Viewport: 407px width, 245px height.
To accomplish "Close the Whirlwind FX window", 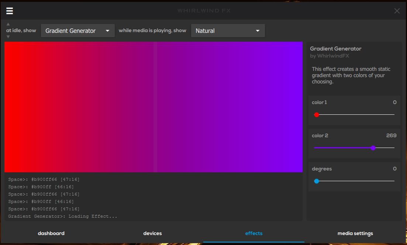I will pos(397,11).
